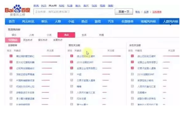The image size is (194, 119).
Task: Open 2016法国欧洲杯 in the male ranking list
Action: (85, 62)
